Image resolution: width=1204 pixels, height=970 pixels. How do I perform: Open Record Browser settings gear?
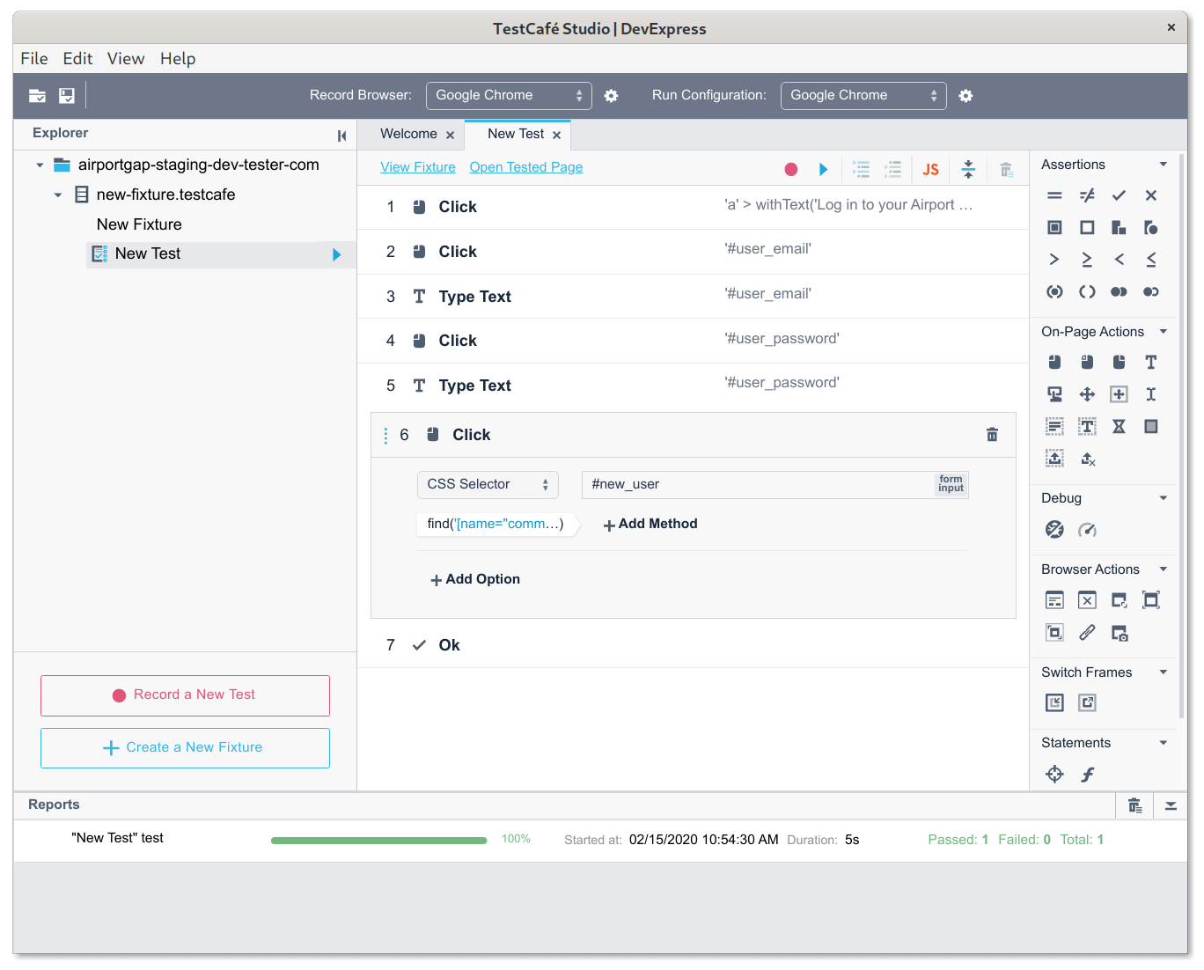[x=611, y=96]
